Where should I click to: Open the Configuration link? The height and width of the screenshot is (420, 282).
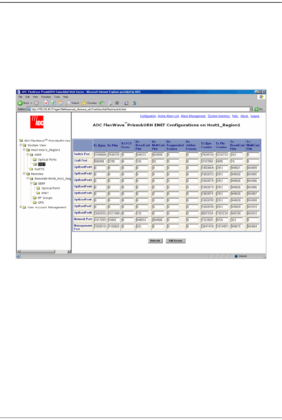tap(148, 116)
